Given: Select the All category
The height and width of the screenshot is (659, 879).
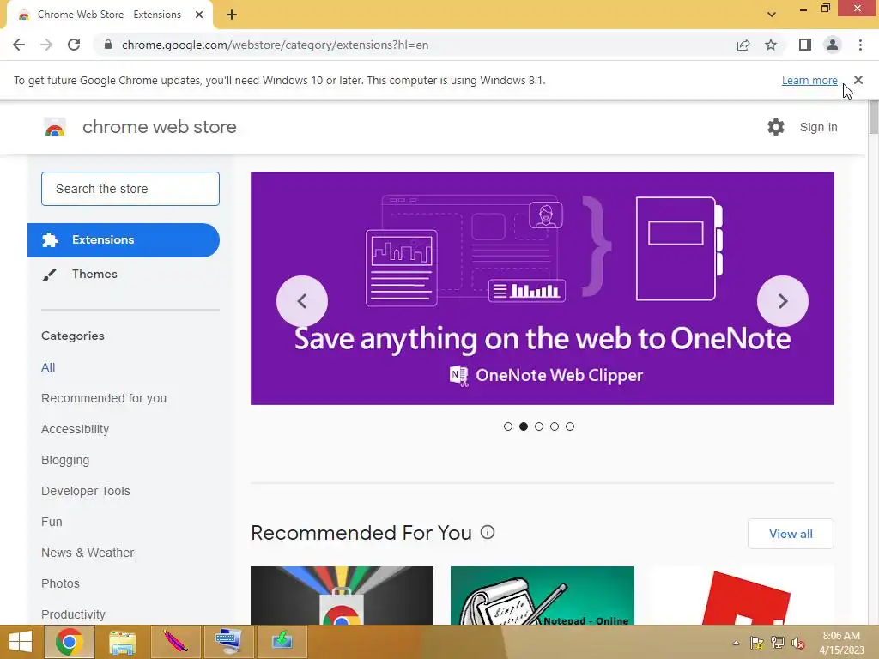Looking at the screenshot, I should pos(48,367).
